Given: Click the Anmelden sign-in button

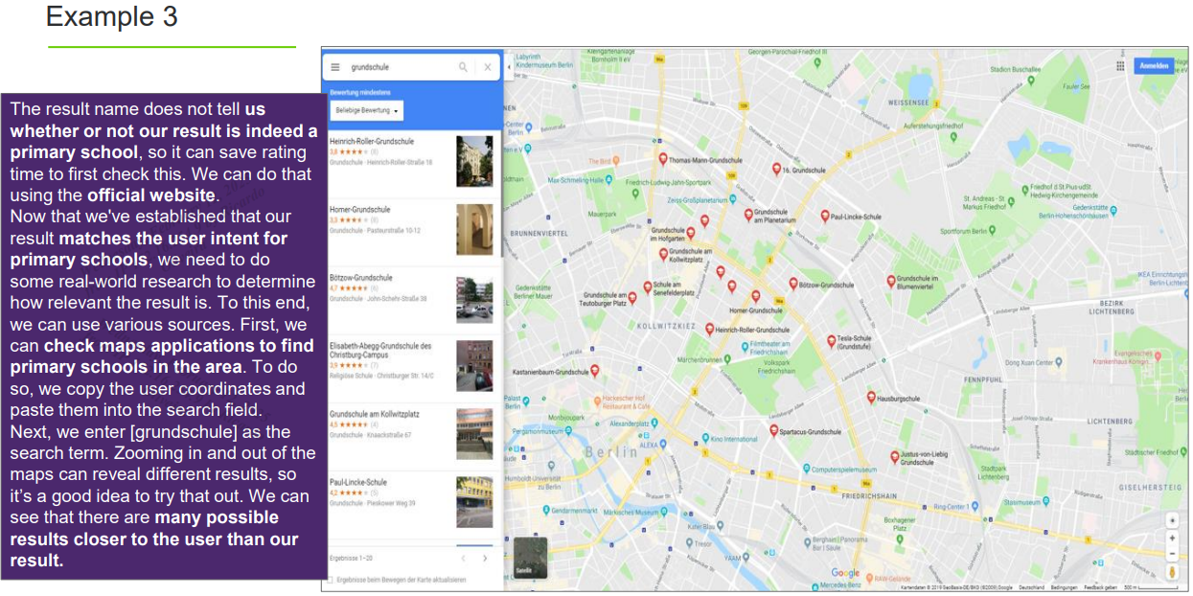Looking at the screenshot, I should pos(1154,66).
